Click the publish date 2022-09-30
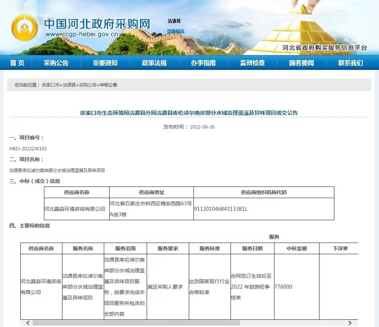This screenshot has width=379, height=327. 202,127
